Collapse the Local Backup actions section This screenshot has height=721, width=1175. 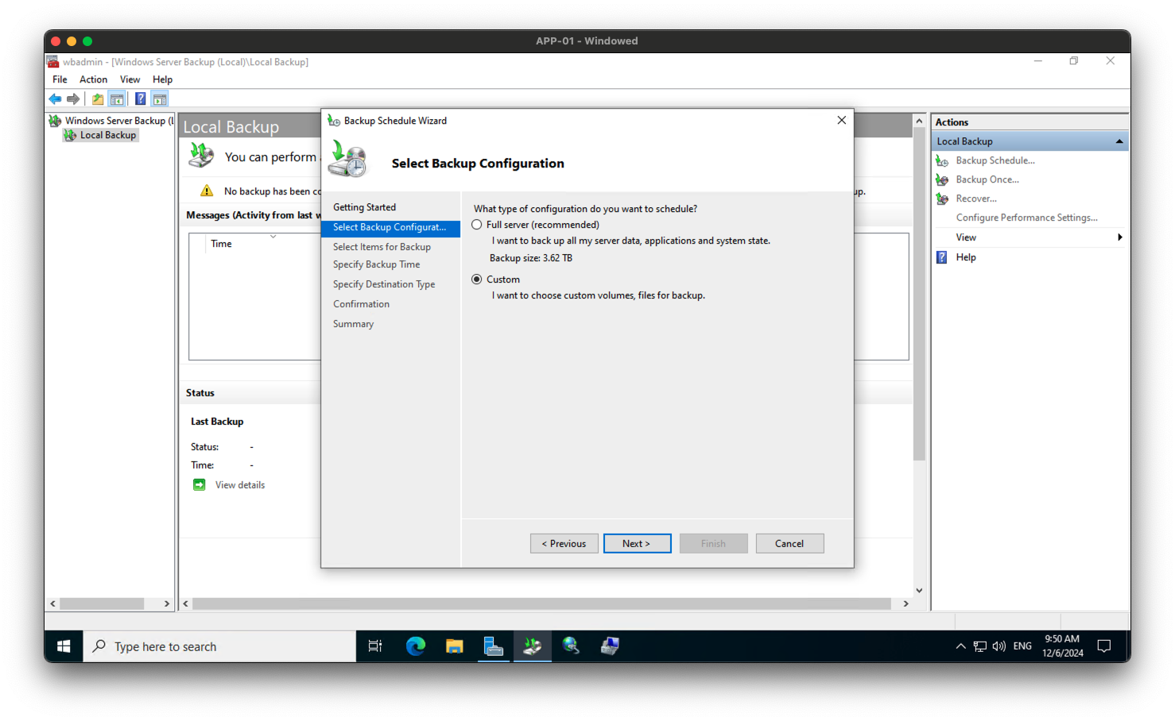(x=1119, y=141)
